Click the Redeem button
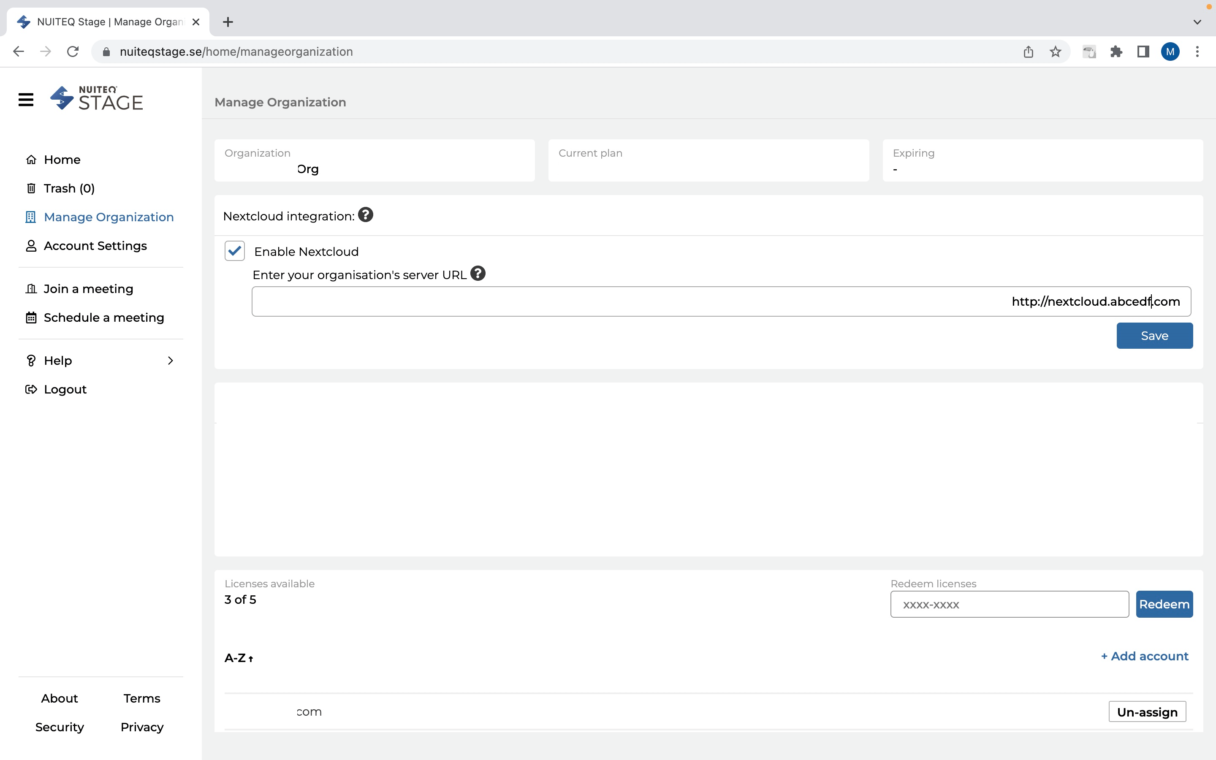 1164,604
